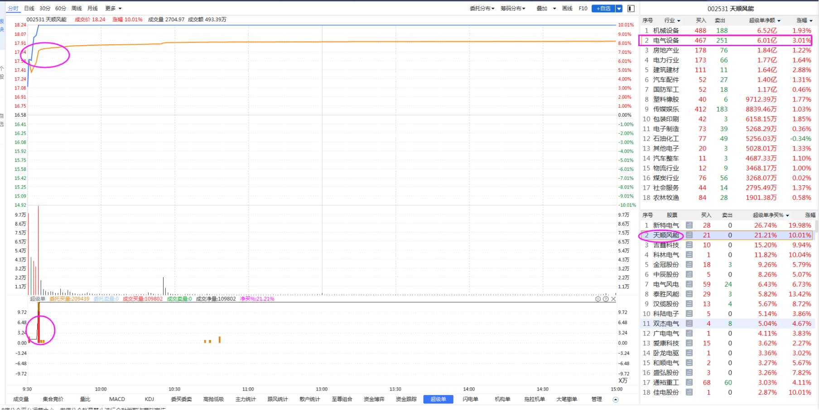
Task: Open details icon for 爱康科技 row
Action: pyautogui.click(x=689, y=343)
